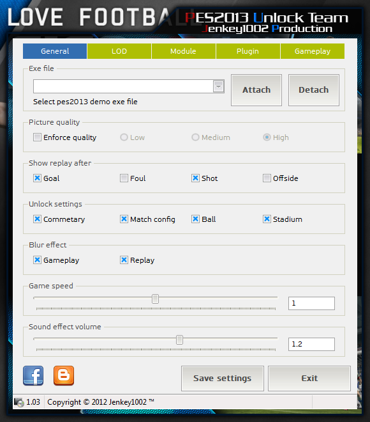Click the Exit button
The width and height of the screenshot is (370, 422).
[x=309, y=379]
